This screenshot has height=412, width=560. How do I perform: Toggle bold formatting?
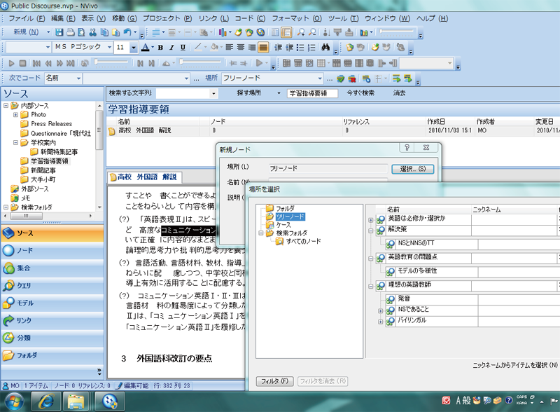160,48
